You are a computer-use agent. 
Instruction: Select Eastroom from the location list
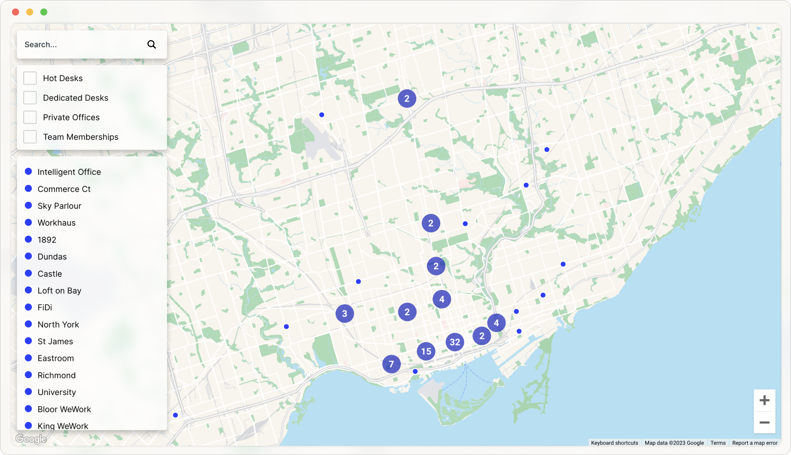click(x=55, y=358)
